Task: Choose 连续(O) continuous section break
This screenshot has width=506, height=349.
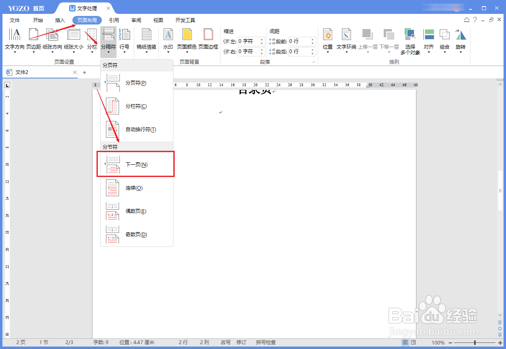Action: tap(137, 188)
